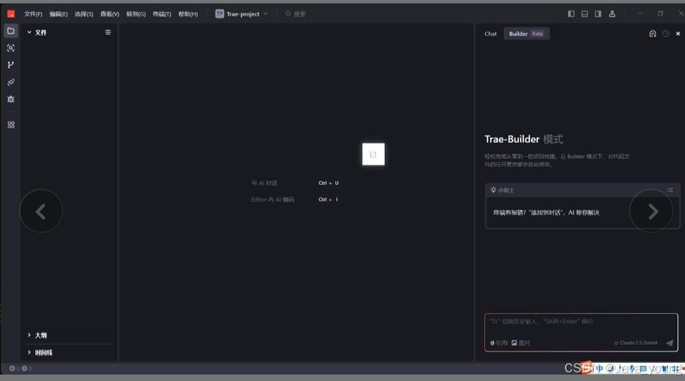The image size is (685, 381).
Task: Click the lightbulb icon next to 小贴士
Action: pos(493,190)
